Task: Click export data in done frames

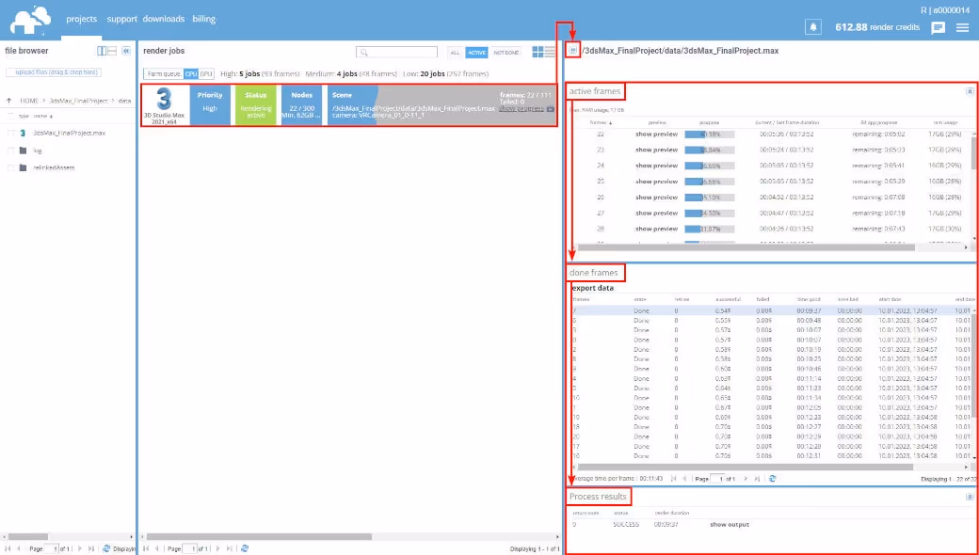Action: point(592,288)
